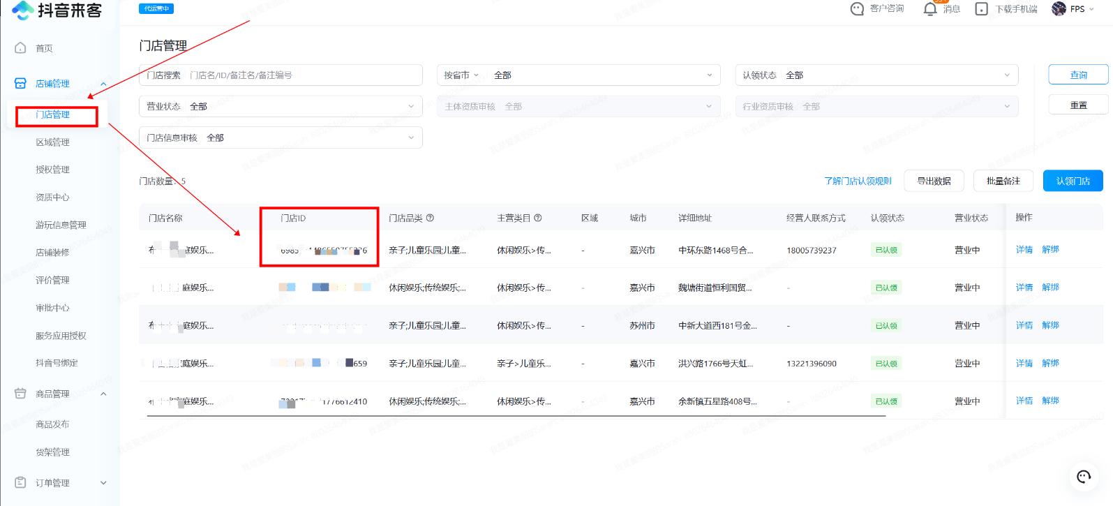
Task: Open the 营业状态 dropdown
Action: pos(281,106)
